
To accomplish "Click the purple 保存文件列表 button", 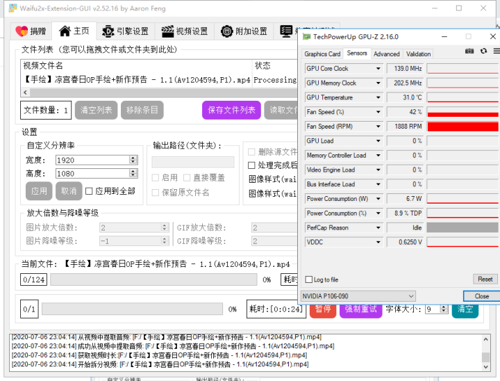I will pos(231,110).
